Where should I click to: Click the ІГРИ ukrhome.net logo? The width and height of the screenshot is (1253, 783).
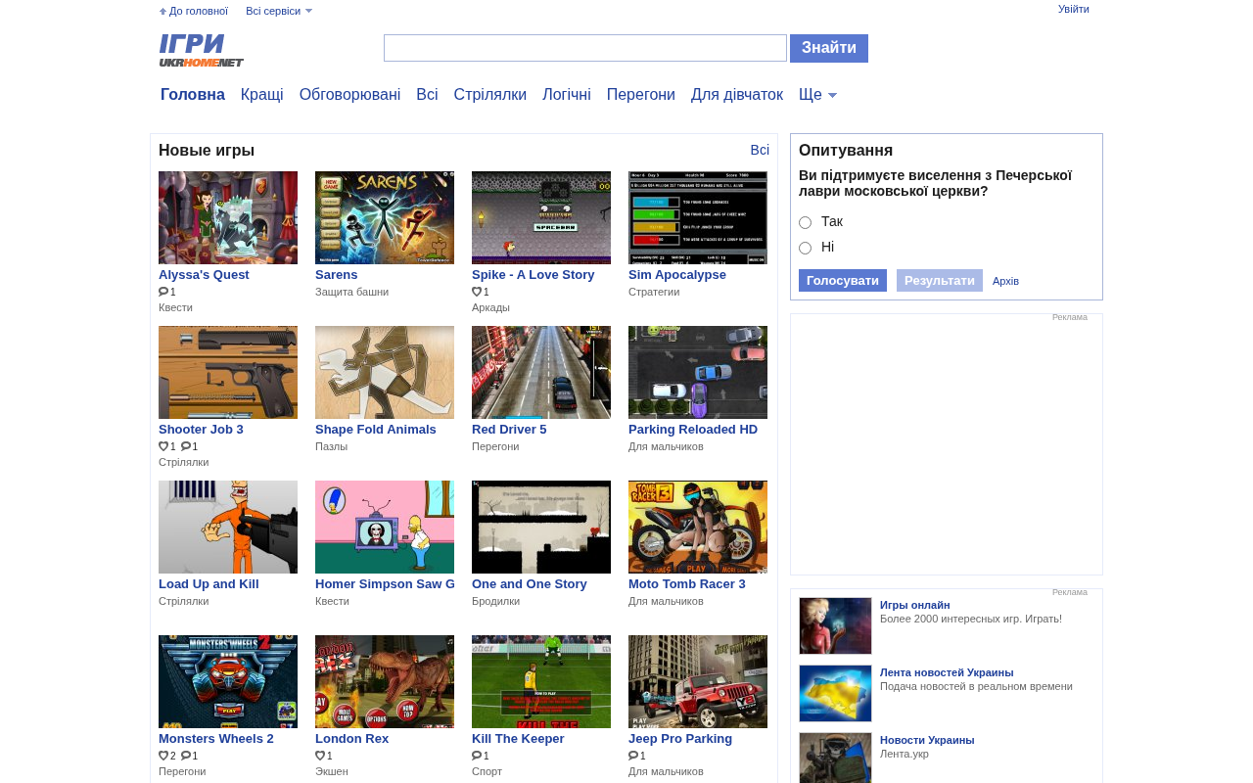click(202, 50)
